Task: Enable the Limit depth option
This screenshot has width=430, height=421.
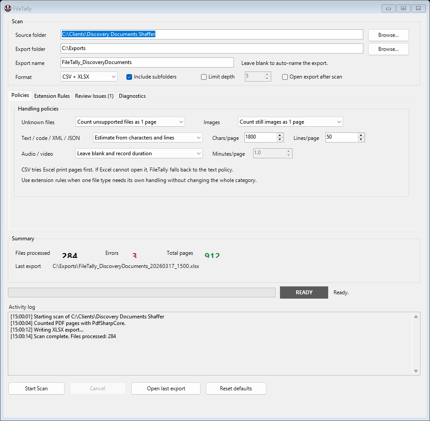Action: pos(204,77)
